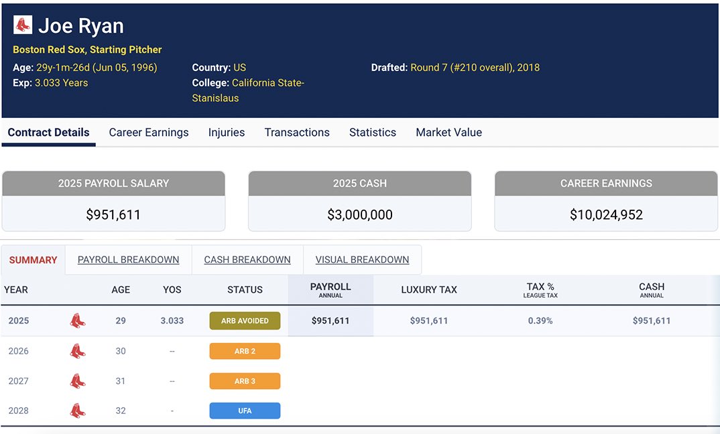View the Transactions tab
720x434 pixels.
tap(297, 133)
